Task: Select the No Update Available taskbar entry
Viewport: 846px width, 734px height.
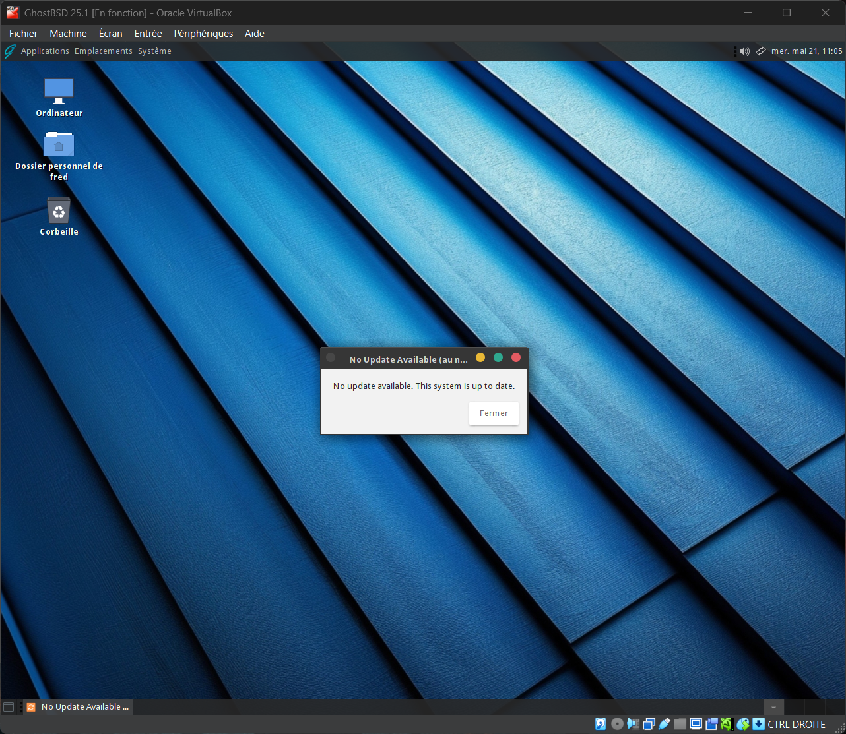Action: 78,707
